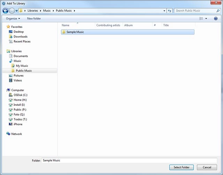
Task: Click the Network icon in sidebar
Action: coord(9,134)
